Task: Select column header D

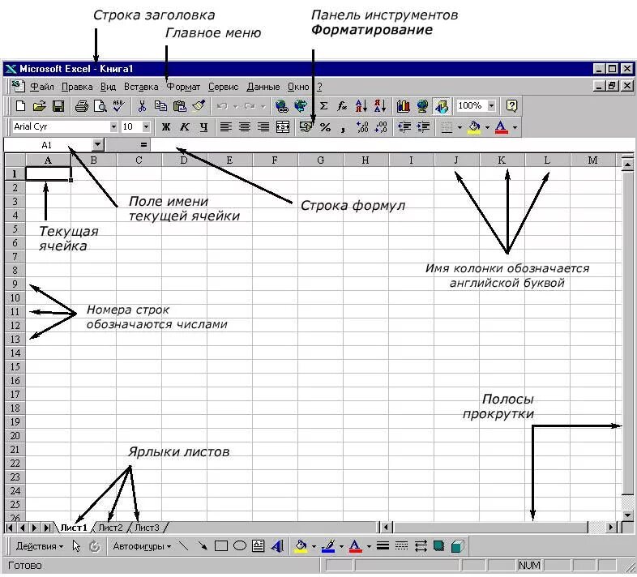Action: point(184,160)
